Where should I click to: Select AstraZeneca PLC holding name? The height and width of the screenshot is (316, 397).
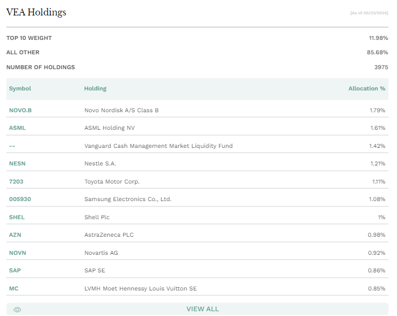(109, 235)
